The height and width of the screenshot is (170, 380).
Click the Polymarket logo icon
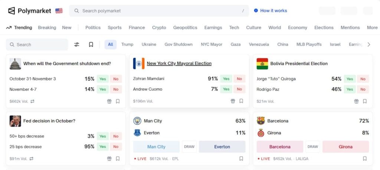click(x=12, y=11)
